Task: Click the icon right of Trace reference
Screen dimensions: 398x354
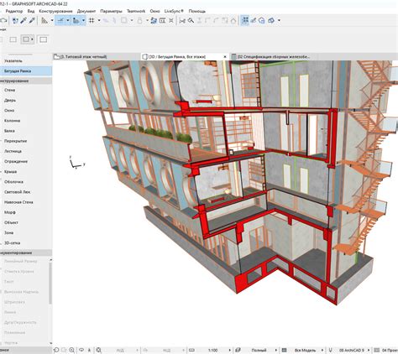Action: 162,20
